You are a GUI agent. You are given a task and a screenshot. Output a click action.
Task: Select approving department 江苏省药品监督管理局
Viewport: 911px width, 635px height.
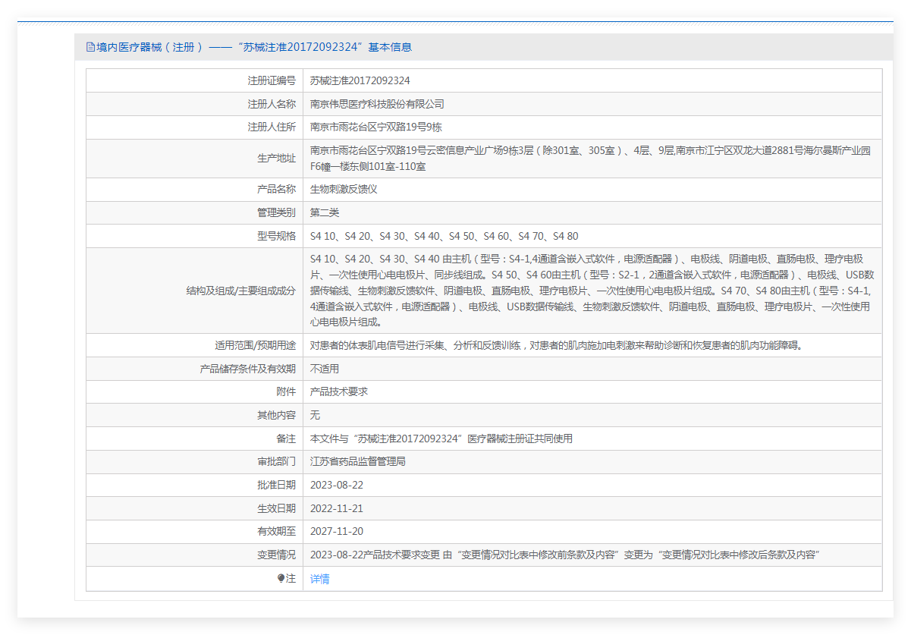click(358, 461)
